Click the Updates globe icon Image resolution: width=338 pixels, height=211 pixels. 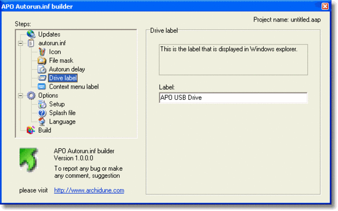pyautogui.click(x=31, y=34)
